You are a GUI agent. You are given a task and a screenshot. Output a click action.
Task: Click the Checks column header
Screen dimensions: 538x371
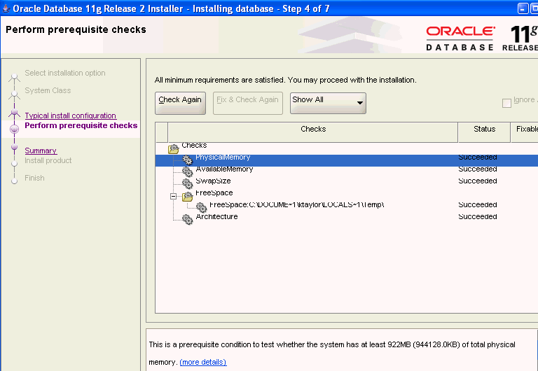(313, 132)
